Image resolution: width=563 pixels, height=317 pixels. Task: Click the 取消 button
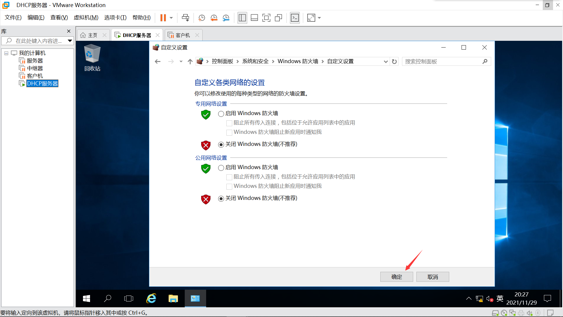click(433, 277)
